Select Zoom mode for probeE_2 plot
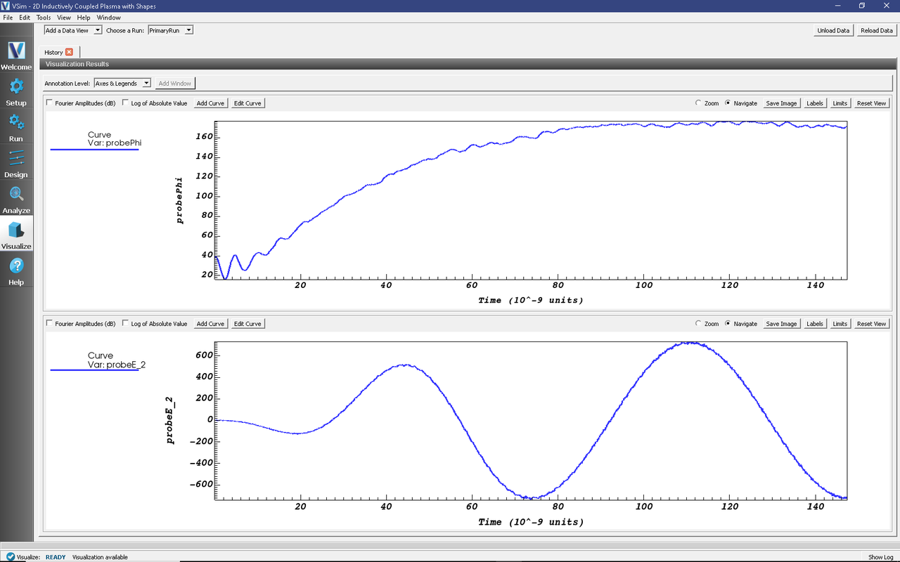Screen dimensions: 900x562 (x=698, y=324)
